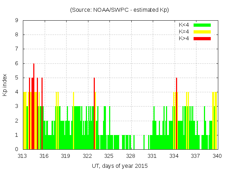Click the y-axis tick label 5
The height and width of the screenshot is (171, 229).
17,78
